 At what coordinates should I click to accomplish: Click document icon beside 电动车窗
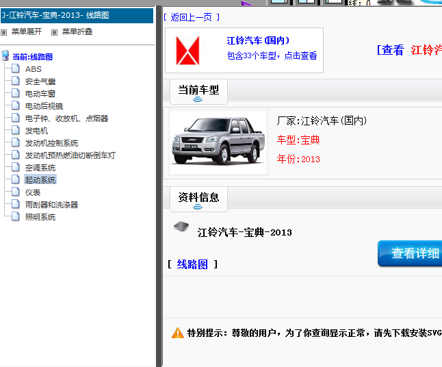click(x=16, y=93)
